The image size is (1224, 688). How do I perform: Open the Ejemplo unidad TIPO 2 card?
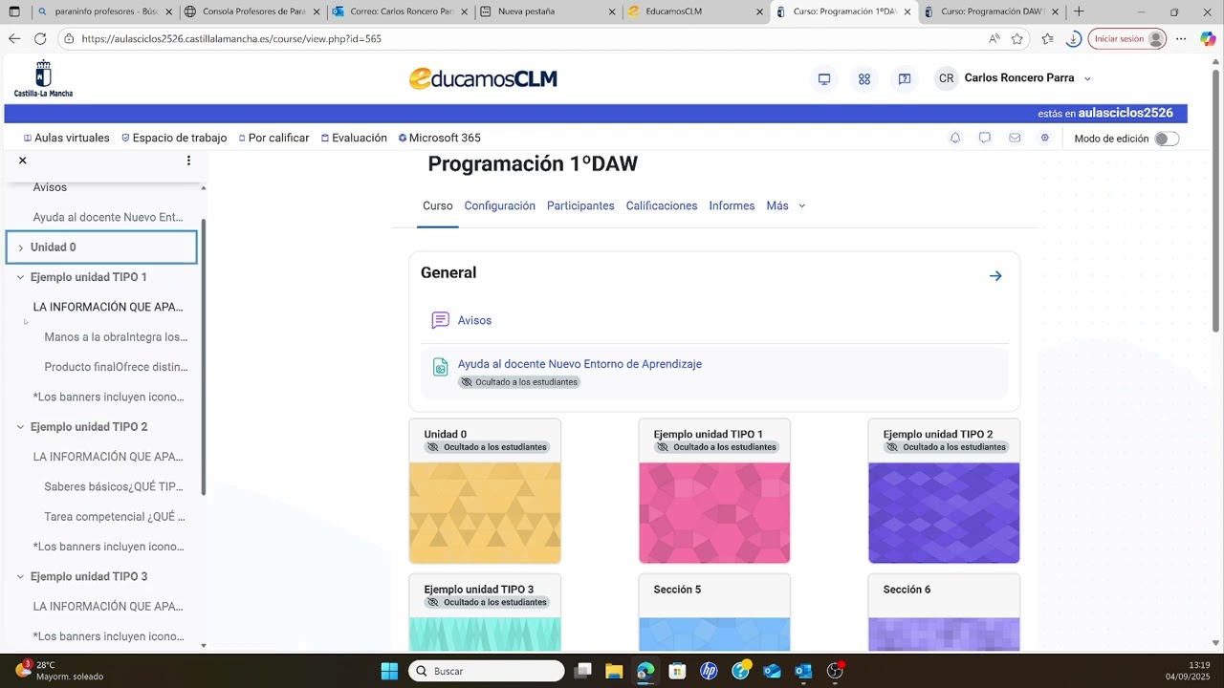pos(944,491)
